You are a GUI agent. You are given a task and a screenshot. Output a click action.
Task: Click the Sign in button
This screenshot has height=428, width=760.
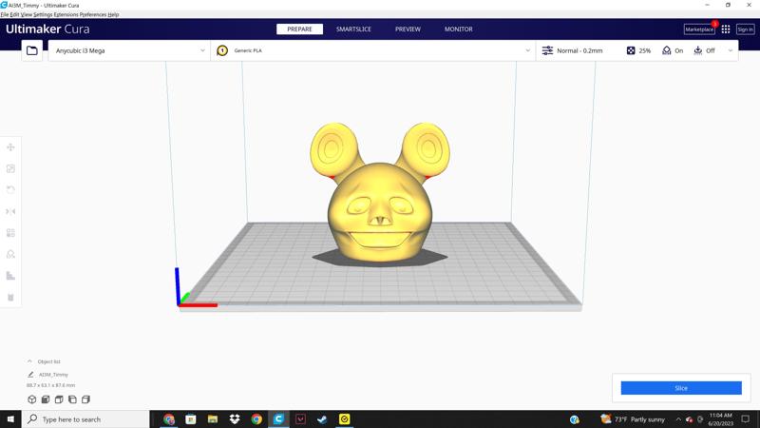pyautogui.click(x=745, y=29)
